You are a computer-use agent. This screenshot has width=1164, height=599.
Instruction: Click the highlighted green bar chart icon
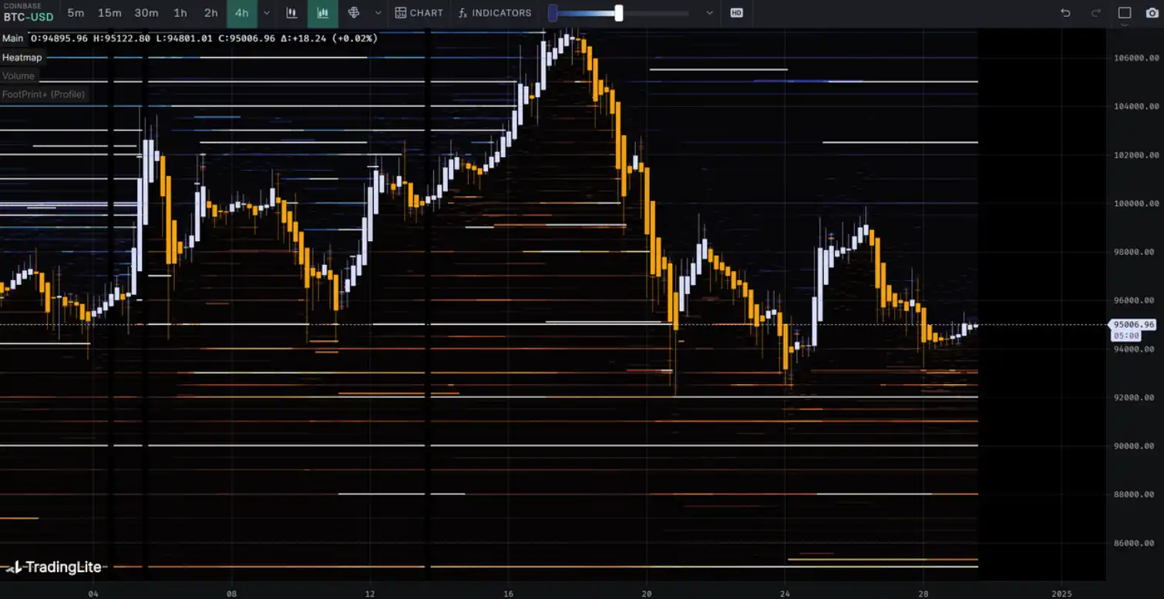[x=322, y=13]
